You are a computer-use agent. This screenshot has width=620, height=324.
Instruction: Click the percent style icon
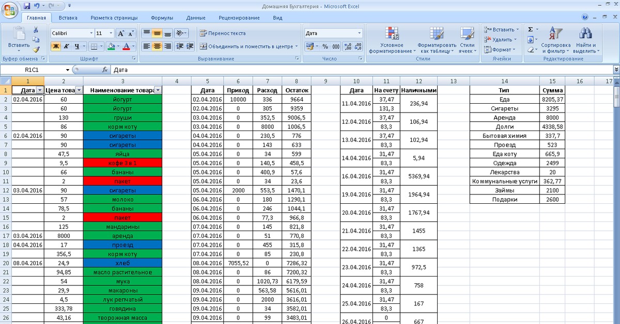pyautogui.click(x=325, y=46)
